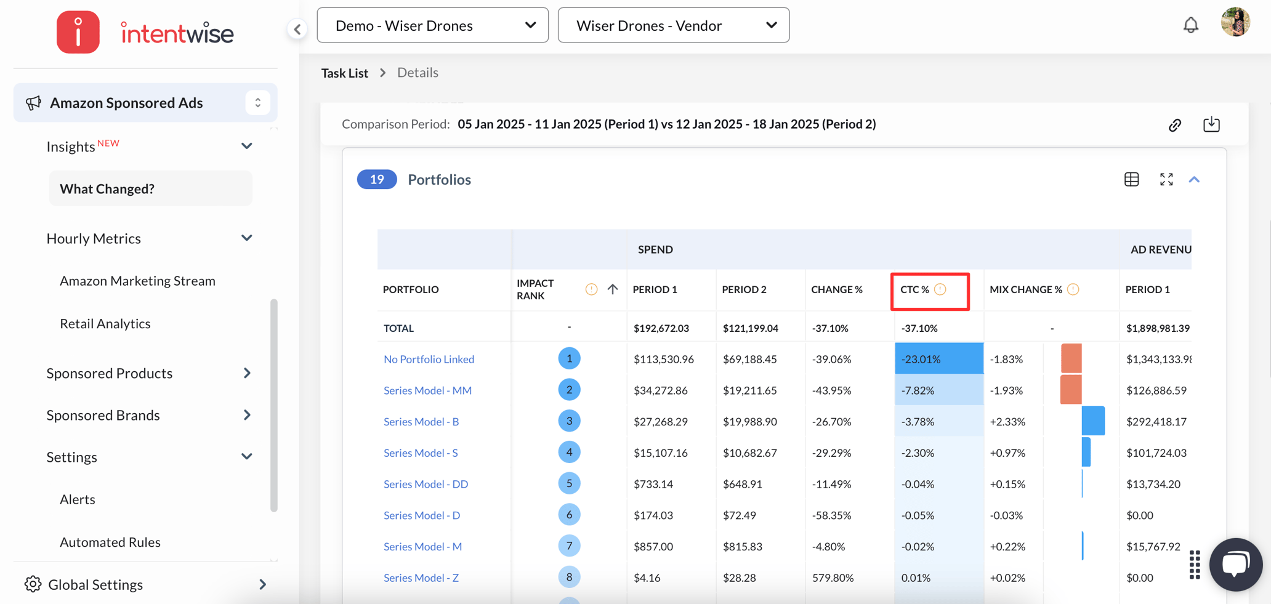Open the Series Model - Z portfolio
1271x604 pixels.
pyautogui.click(x=421, y=578)
